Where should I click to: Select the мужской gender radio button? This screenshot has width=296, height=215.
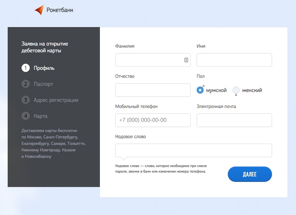(x=200, y=90)
